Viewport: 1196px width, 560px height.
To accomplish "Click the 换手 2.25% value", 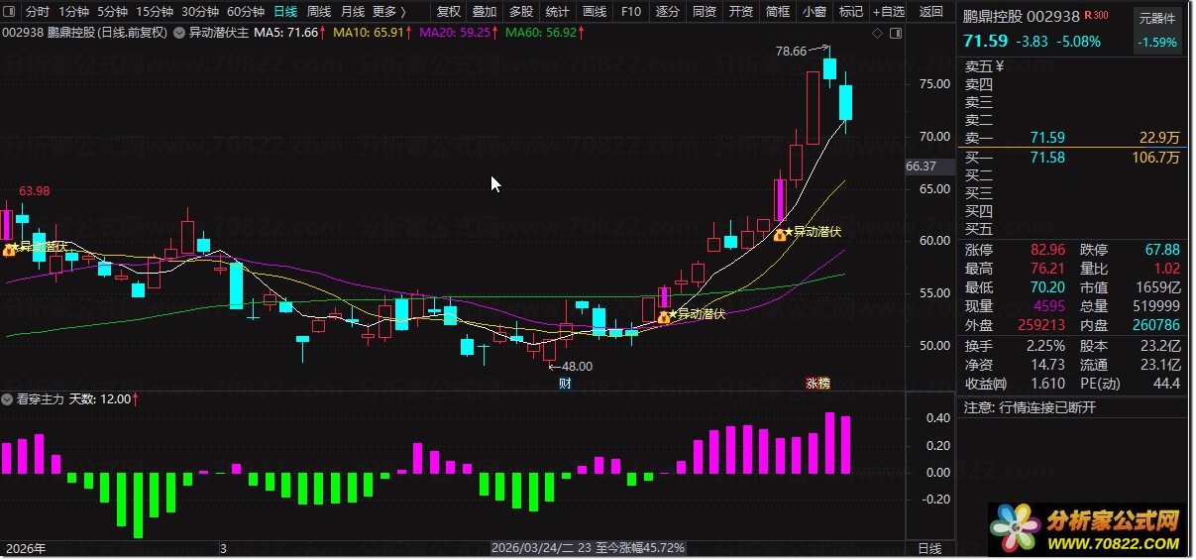I will [x=1045, y=346].
